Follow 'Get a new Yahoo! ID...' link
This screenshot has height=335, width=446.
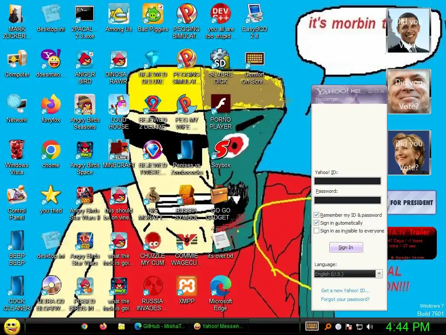click(x=345, y=291)
